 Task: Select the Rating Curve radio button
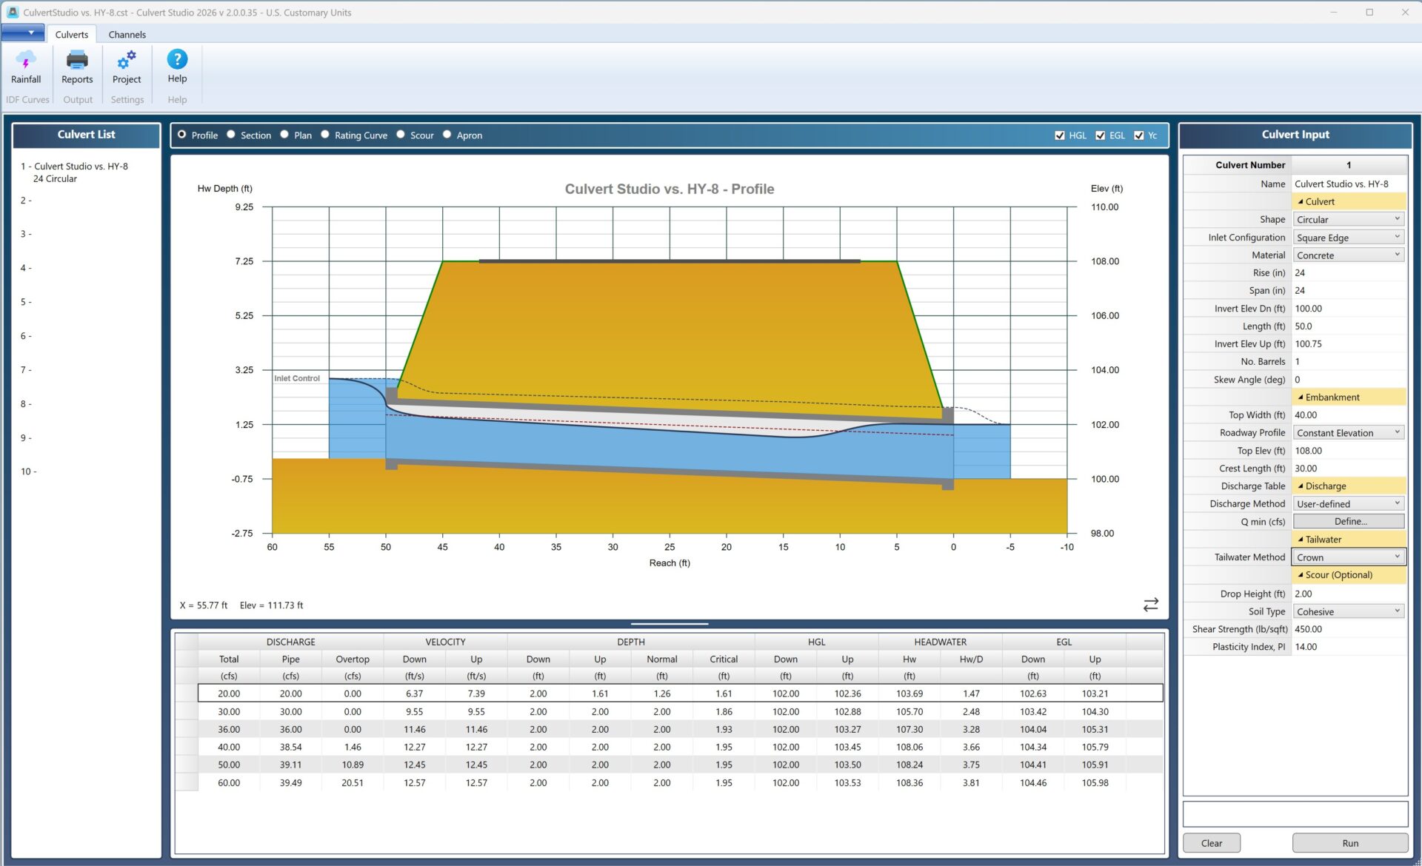tap(325, 135)
